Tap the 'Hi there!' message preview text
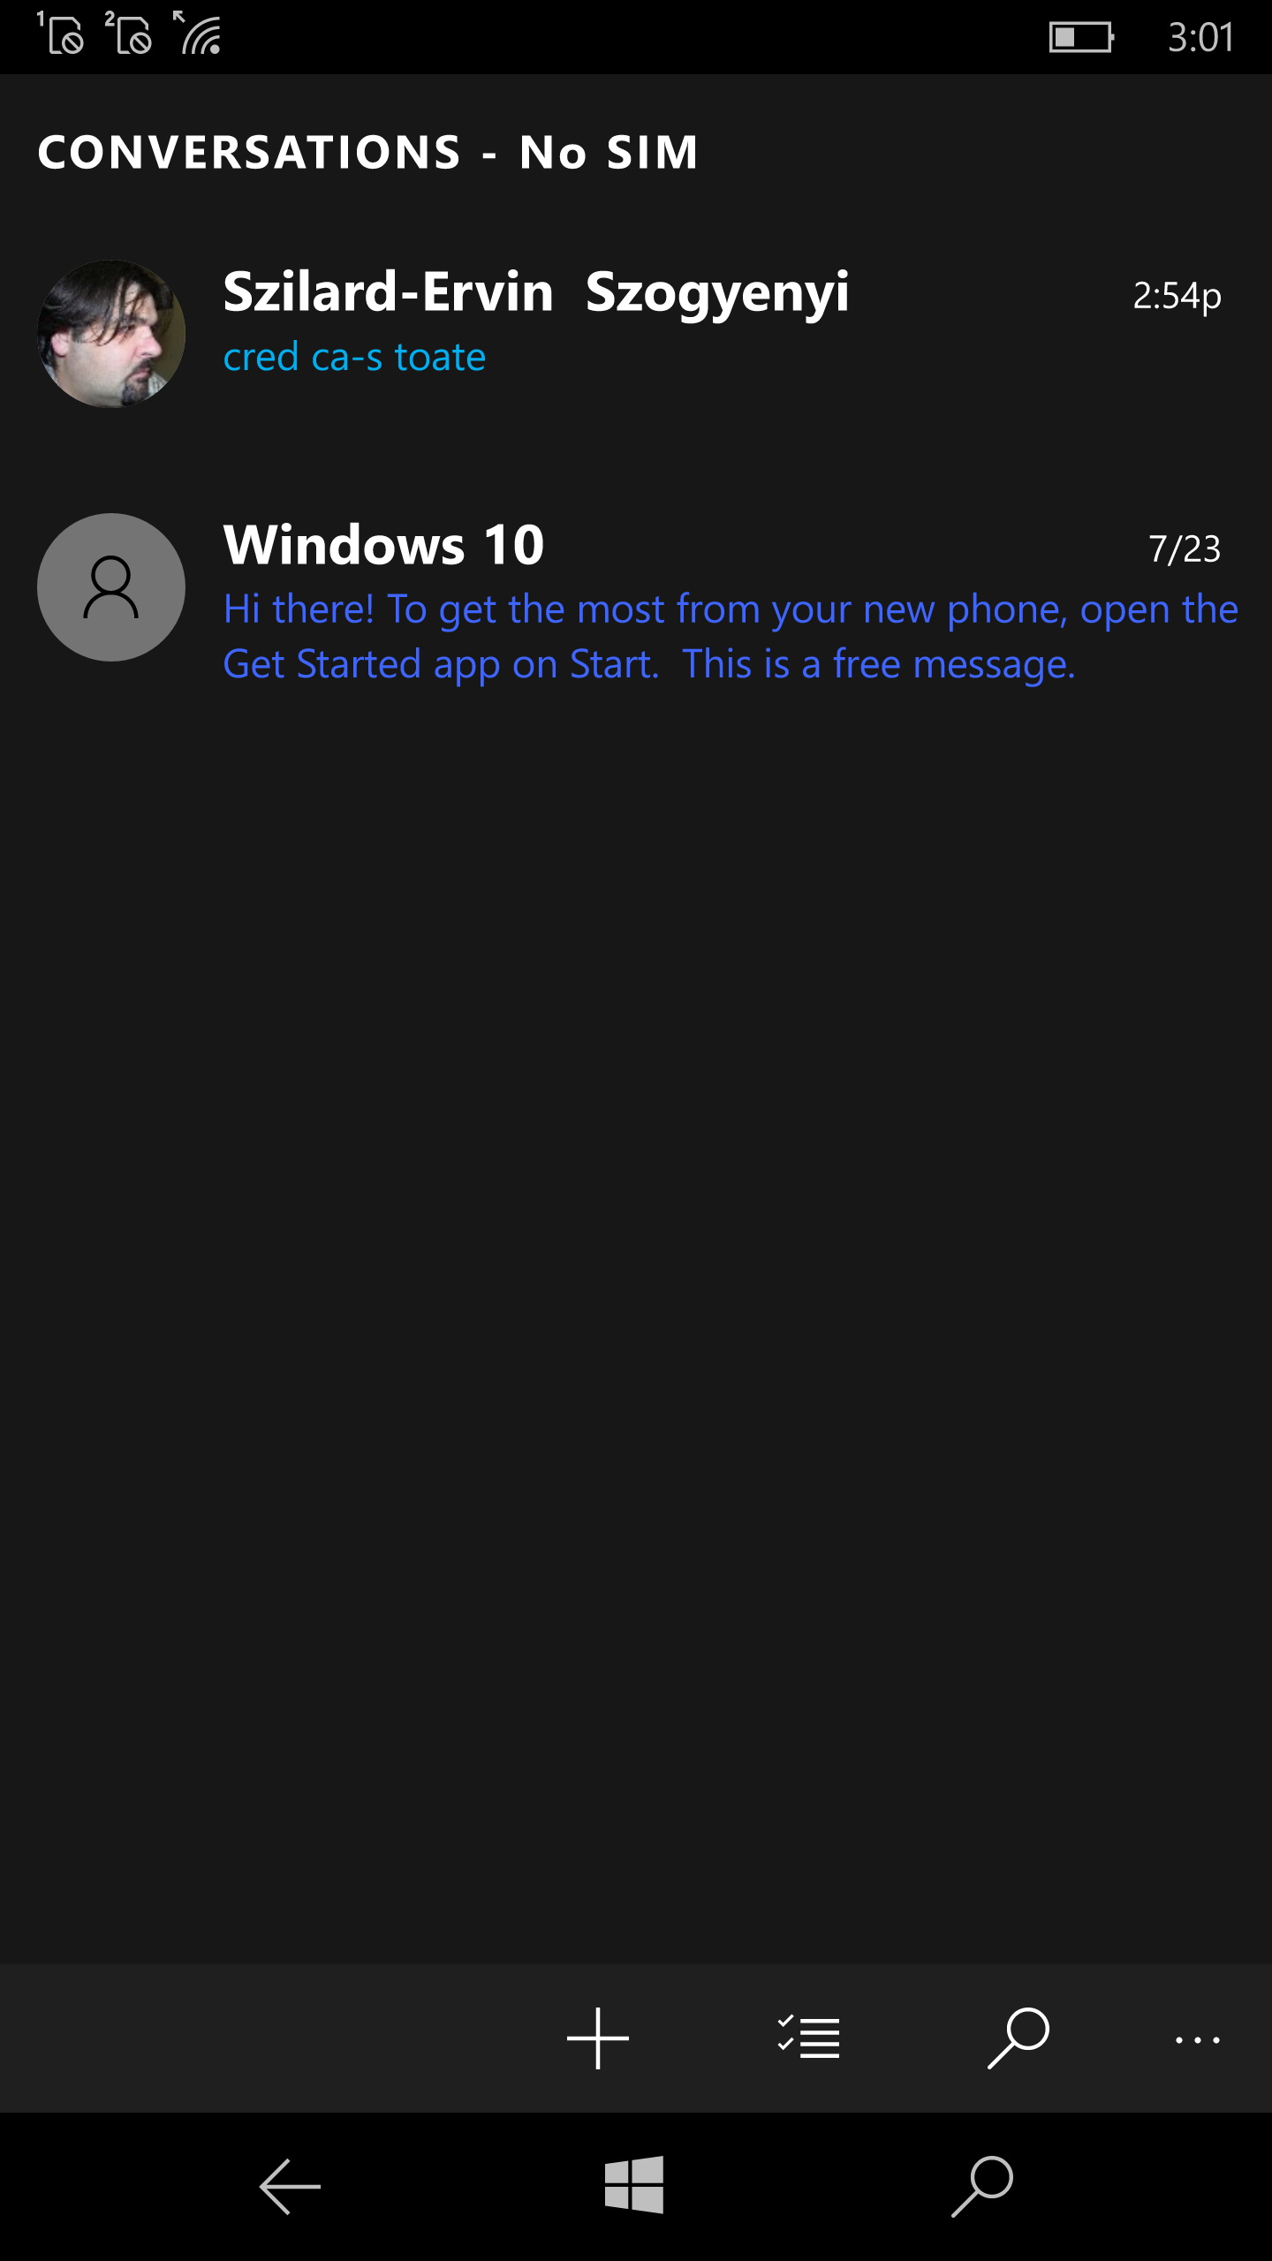The image size is (1272, 2261). [x=730, y=637]
